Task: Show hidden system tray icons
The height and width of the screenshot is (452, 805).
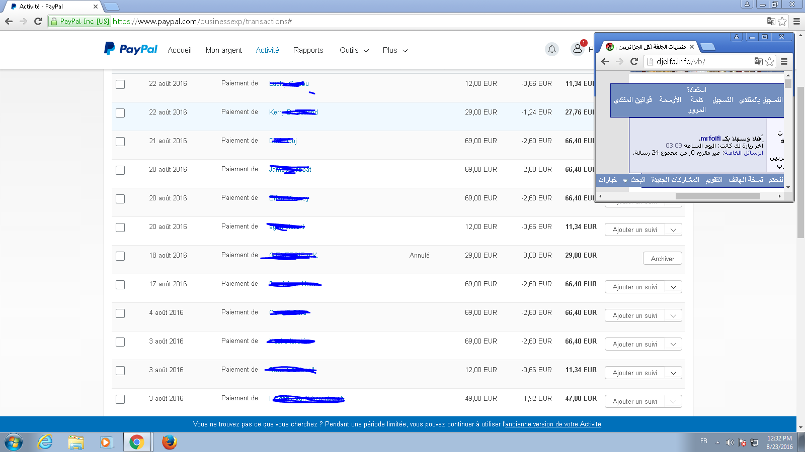Action: click(717, 442)
